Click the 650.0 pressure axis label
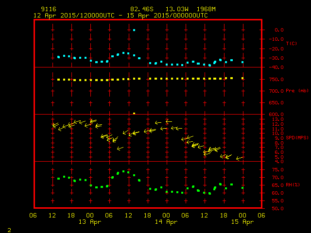311x233 pixels. click(x=276, y=103)
